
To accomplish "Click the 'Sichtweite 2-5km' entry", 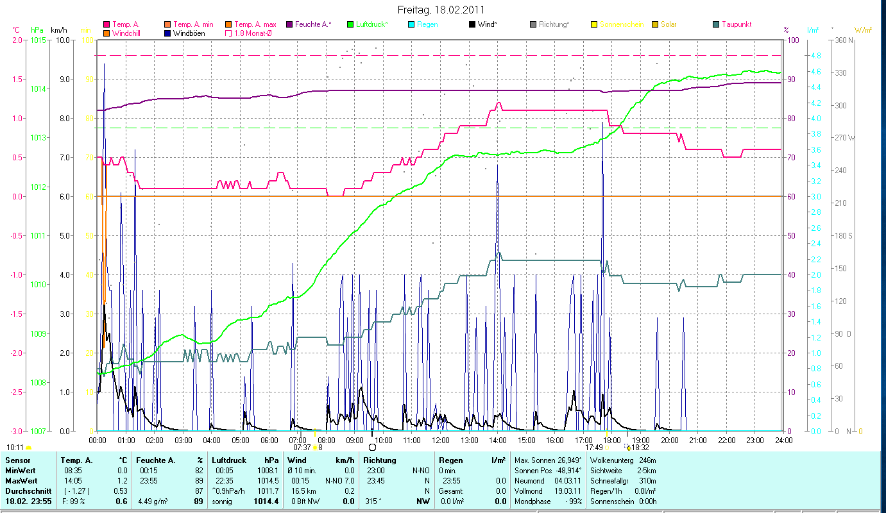I will click(622, 471).
